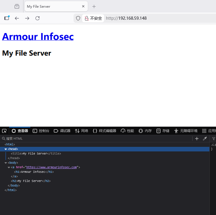Select the h1 Armour Infosec row
Image resolution: width=216 pixels, height=215 pixels.
[x=105, y=172]
